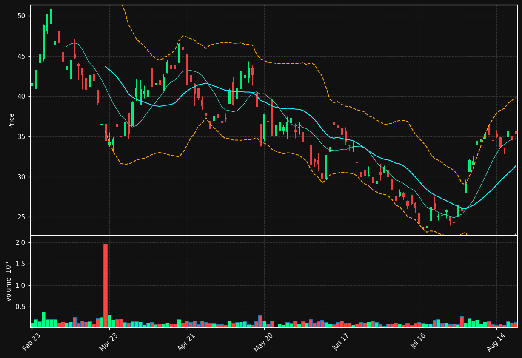Click the 1.0 volume tick label
Screen dimensions: 522x358
click(21, 286)
